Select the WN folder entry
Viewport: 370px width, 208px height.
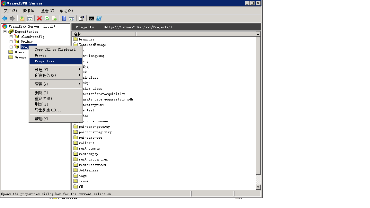tap(81, 186)
